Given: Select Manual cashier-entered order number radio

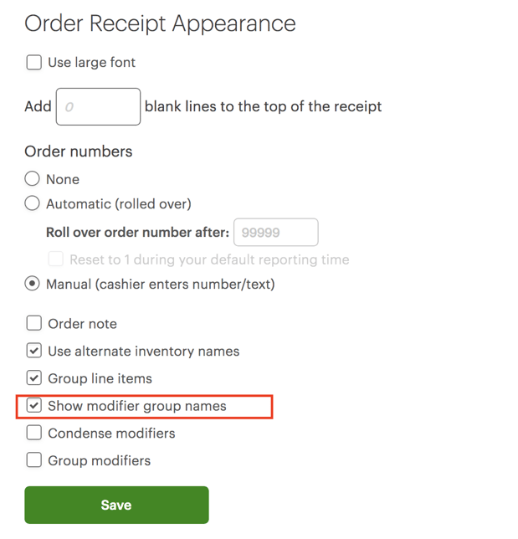Looking at the screenshot, I should click(33, 284).
